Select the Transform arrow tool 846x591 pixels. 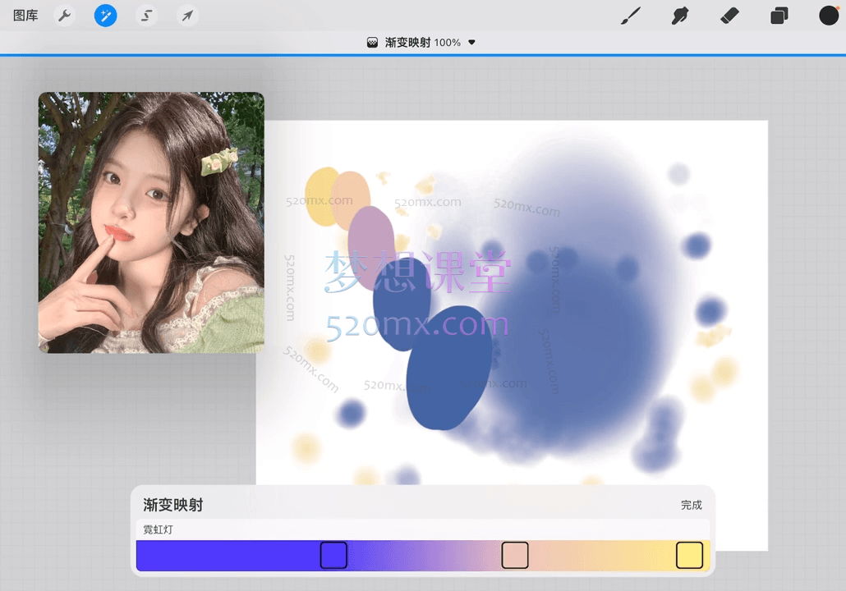(x=187, y=15)
